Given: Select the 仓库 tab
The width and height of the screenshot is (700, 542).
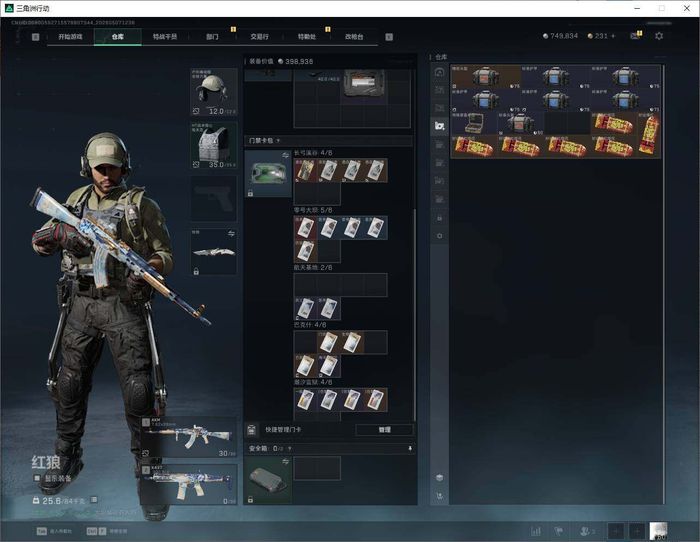Looking at the screenshot, I should point(118,37).
